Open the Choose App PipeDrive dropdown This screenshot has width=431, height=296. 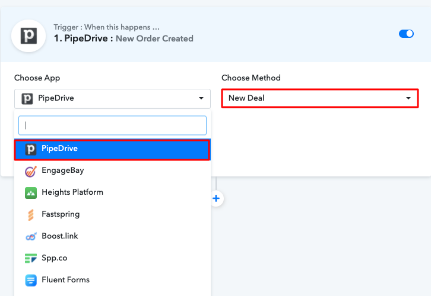point(112,98)
